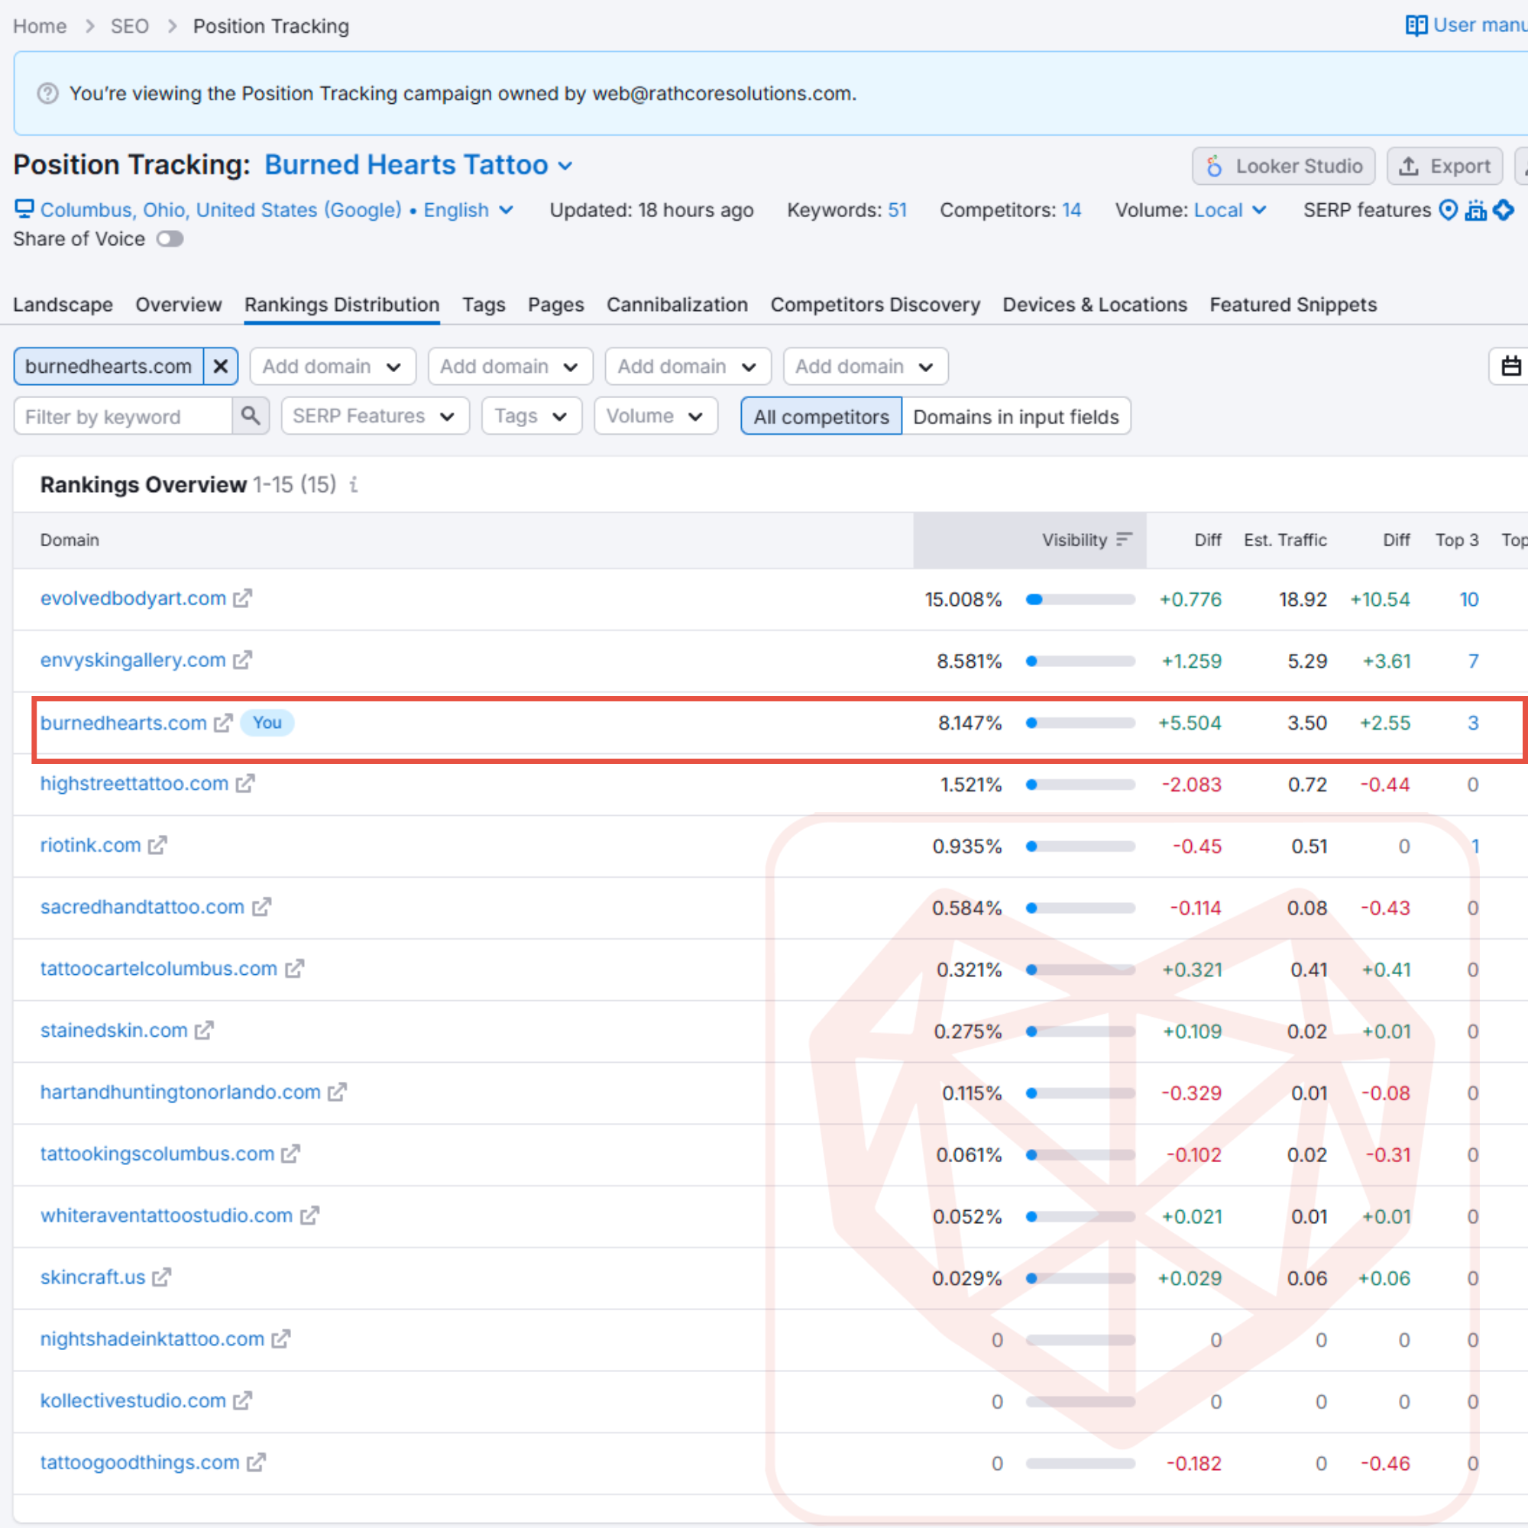Click the local pack SERP feature pin icon
This screenshot has width=1528, height=1528.
pyautogui.click(x=1448, y=209)
